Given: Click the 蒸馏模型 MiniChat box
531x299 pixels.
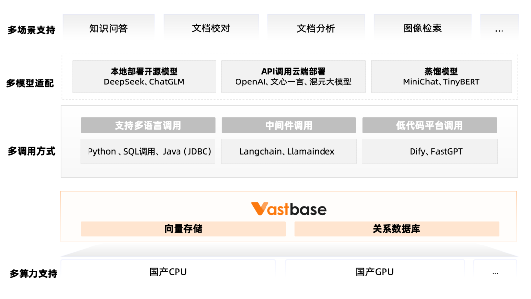Looking at the screenshot, I should 441,77.
